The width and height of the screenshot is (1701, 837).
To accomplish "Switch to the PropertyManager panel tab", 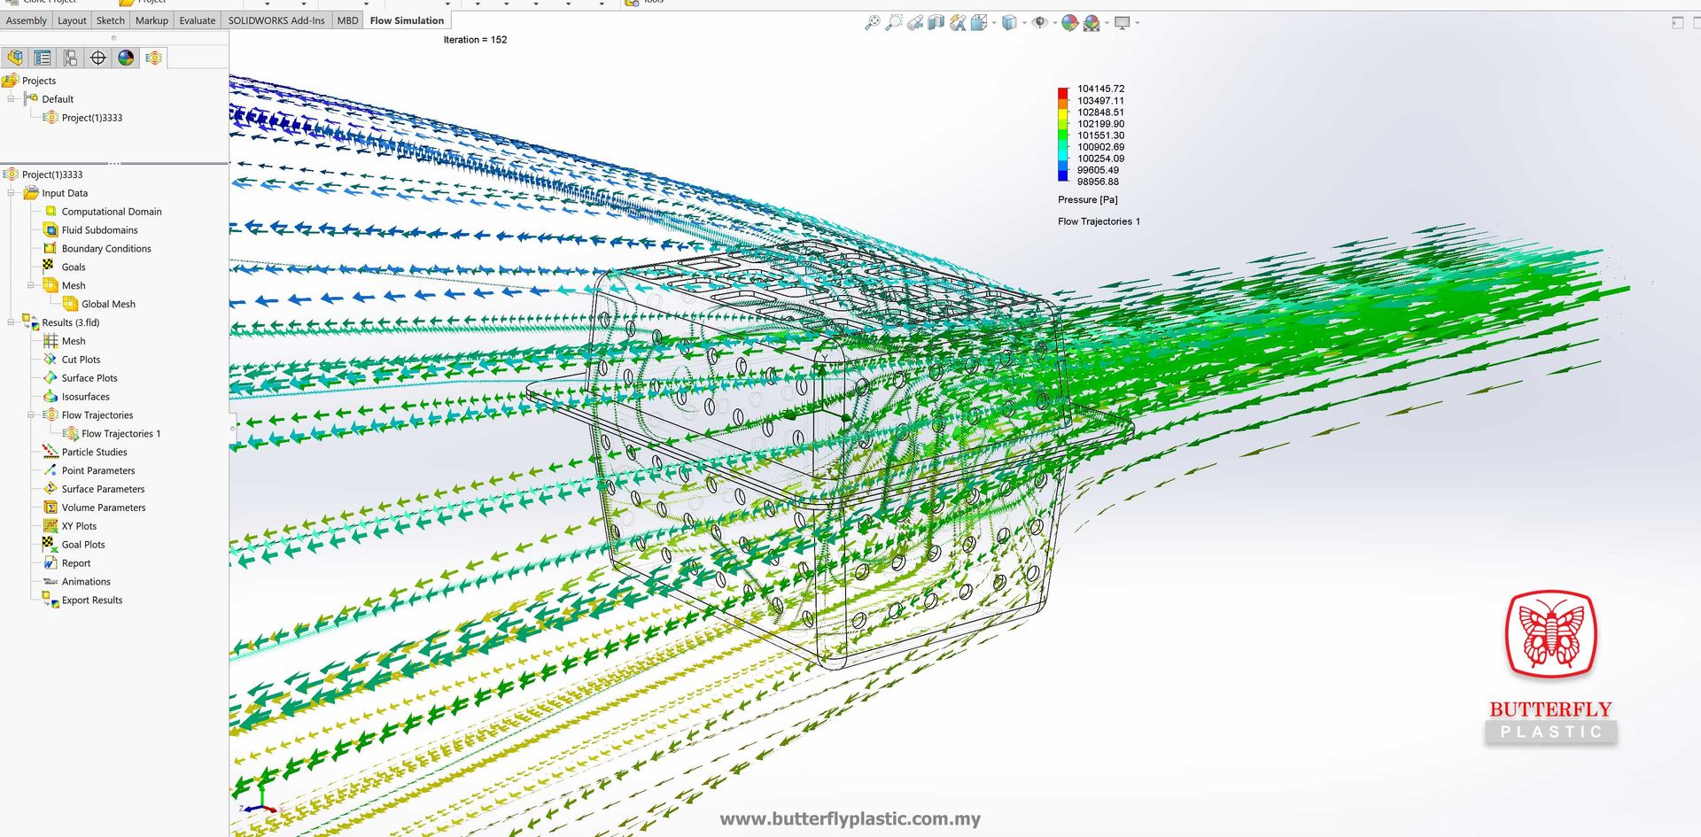I will pos(43,58).
